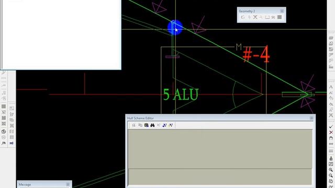Close the Message panel

[x=68, y=184]
